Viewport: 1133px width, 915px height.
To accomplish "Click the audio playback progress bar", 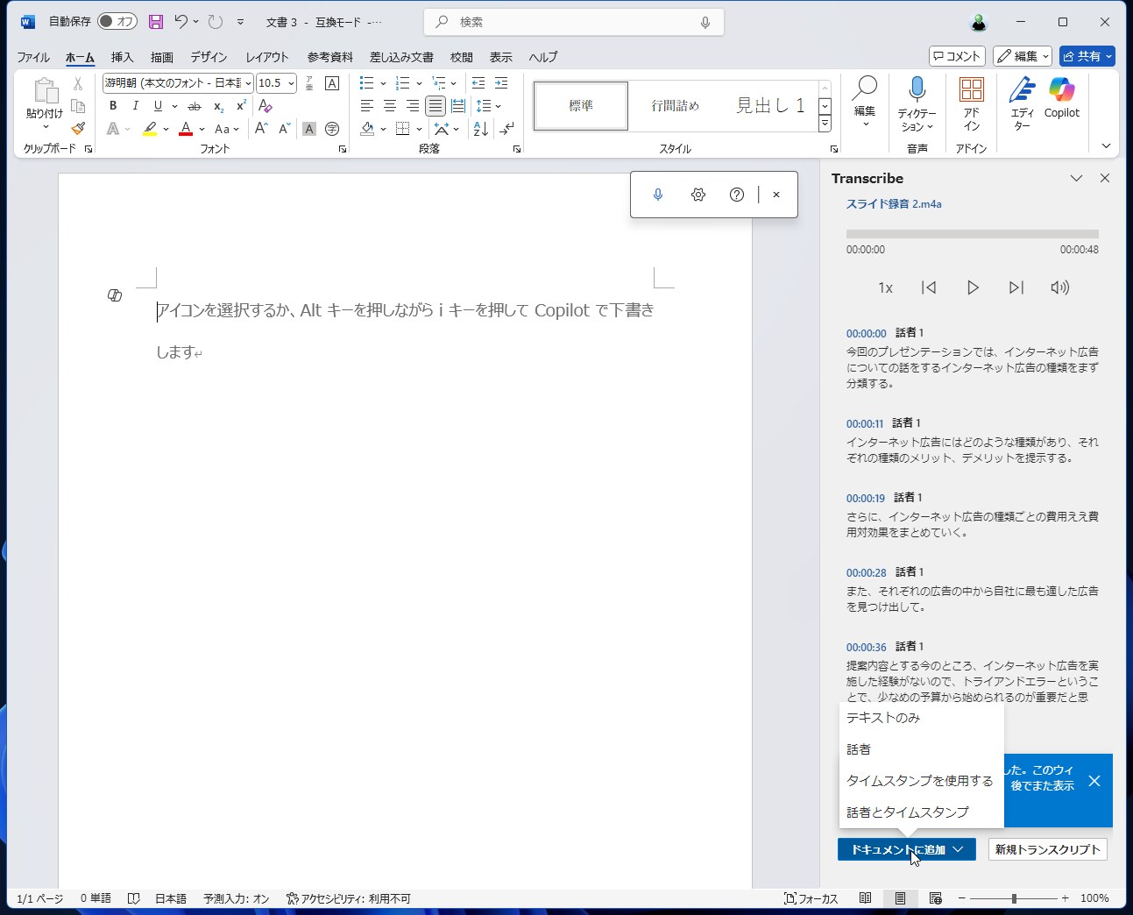I will coord(972,234).
